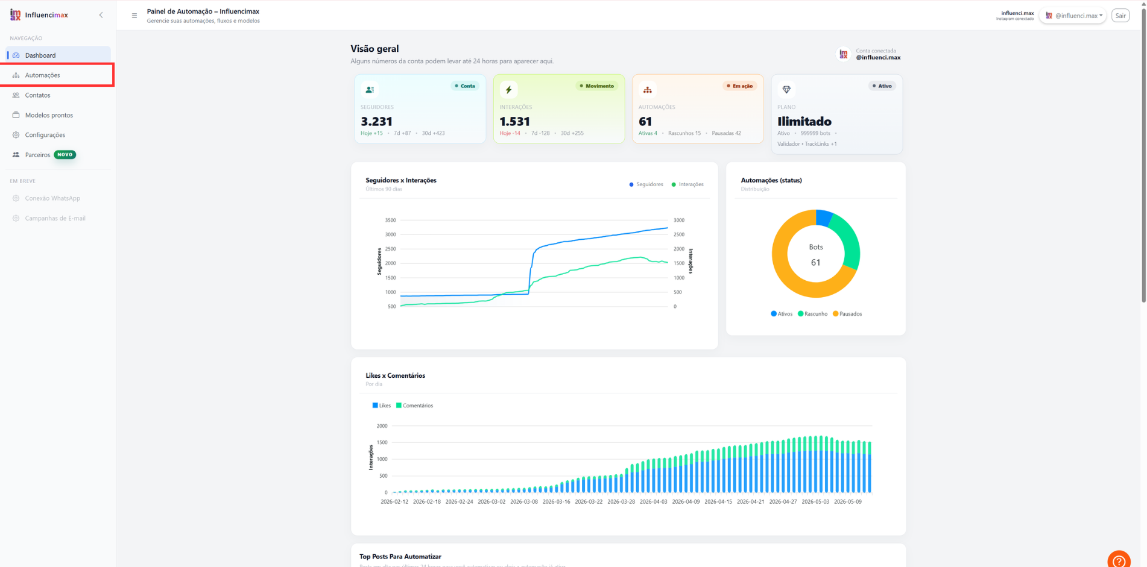Click the Conexão WhatsApp gear icon
Image resolution: width=1147 pixels, height=567 pixels.
(x=16, y=198)
